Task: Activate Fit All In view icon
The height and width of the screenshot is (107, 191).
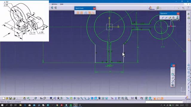Action: point(71,98)
